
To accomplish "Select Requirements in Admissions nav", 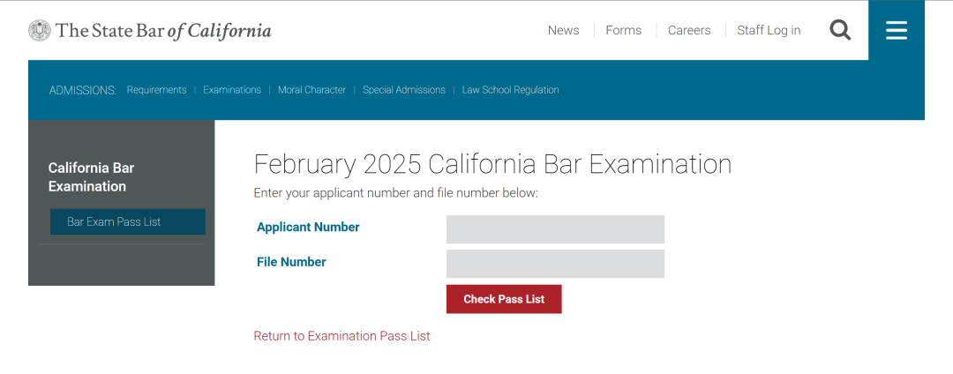I will pyautogui.click(x=157, y=90).
